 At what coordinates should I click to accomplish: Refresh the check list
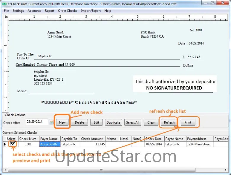[169, 122]
